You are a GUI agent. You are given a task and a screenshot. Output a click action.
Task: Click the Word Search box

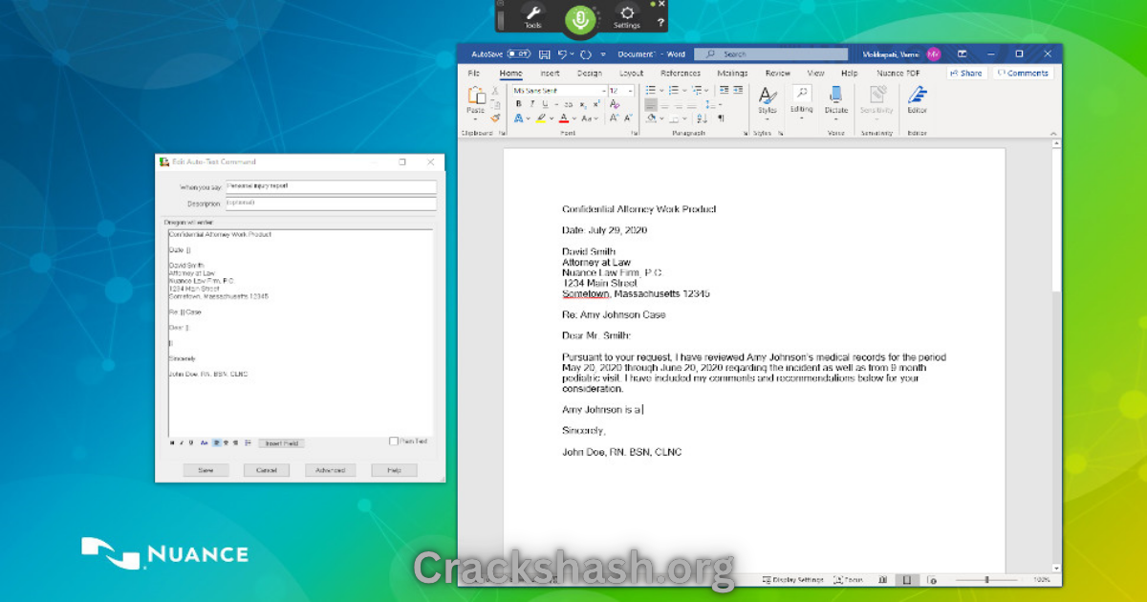[x=770, y=54]
